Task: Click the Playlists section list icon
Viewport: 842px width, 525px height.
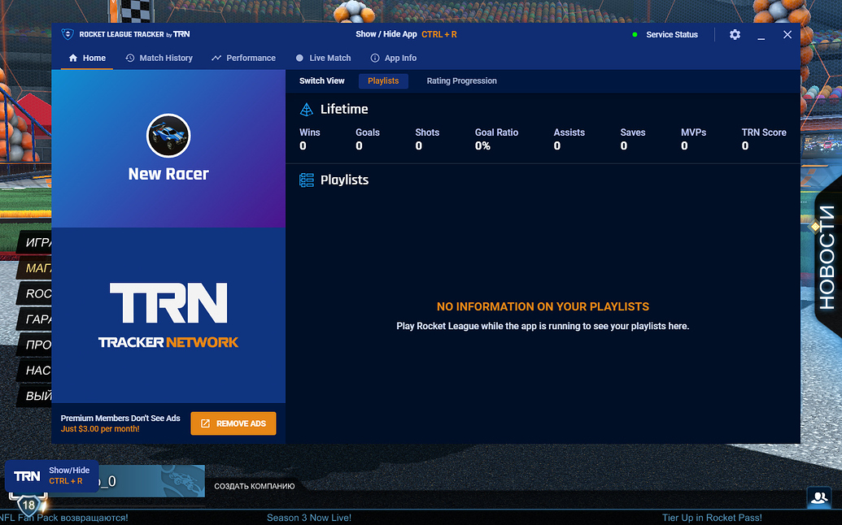Action: coord(306,180)
